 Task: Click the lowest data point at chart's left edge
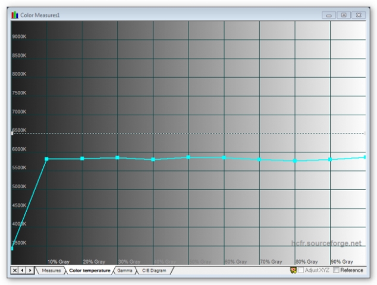[12, 248]
